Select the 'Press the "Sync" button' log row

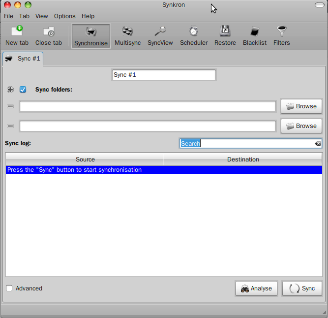[164, 170]
